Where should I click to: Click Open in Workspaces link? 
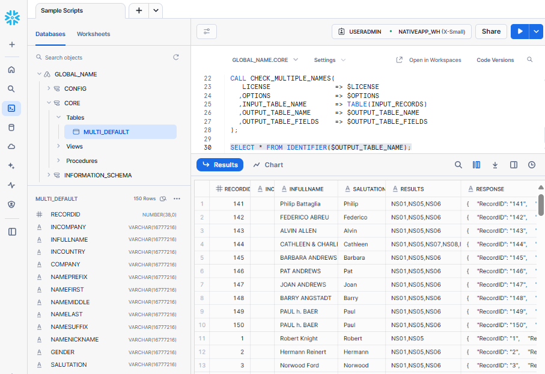(428, 60)
